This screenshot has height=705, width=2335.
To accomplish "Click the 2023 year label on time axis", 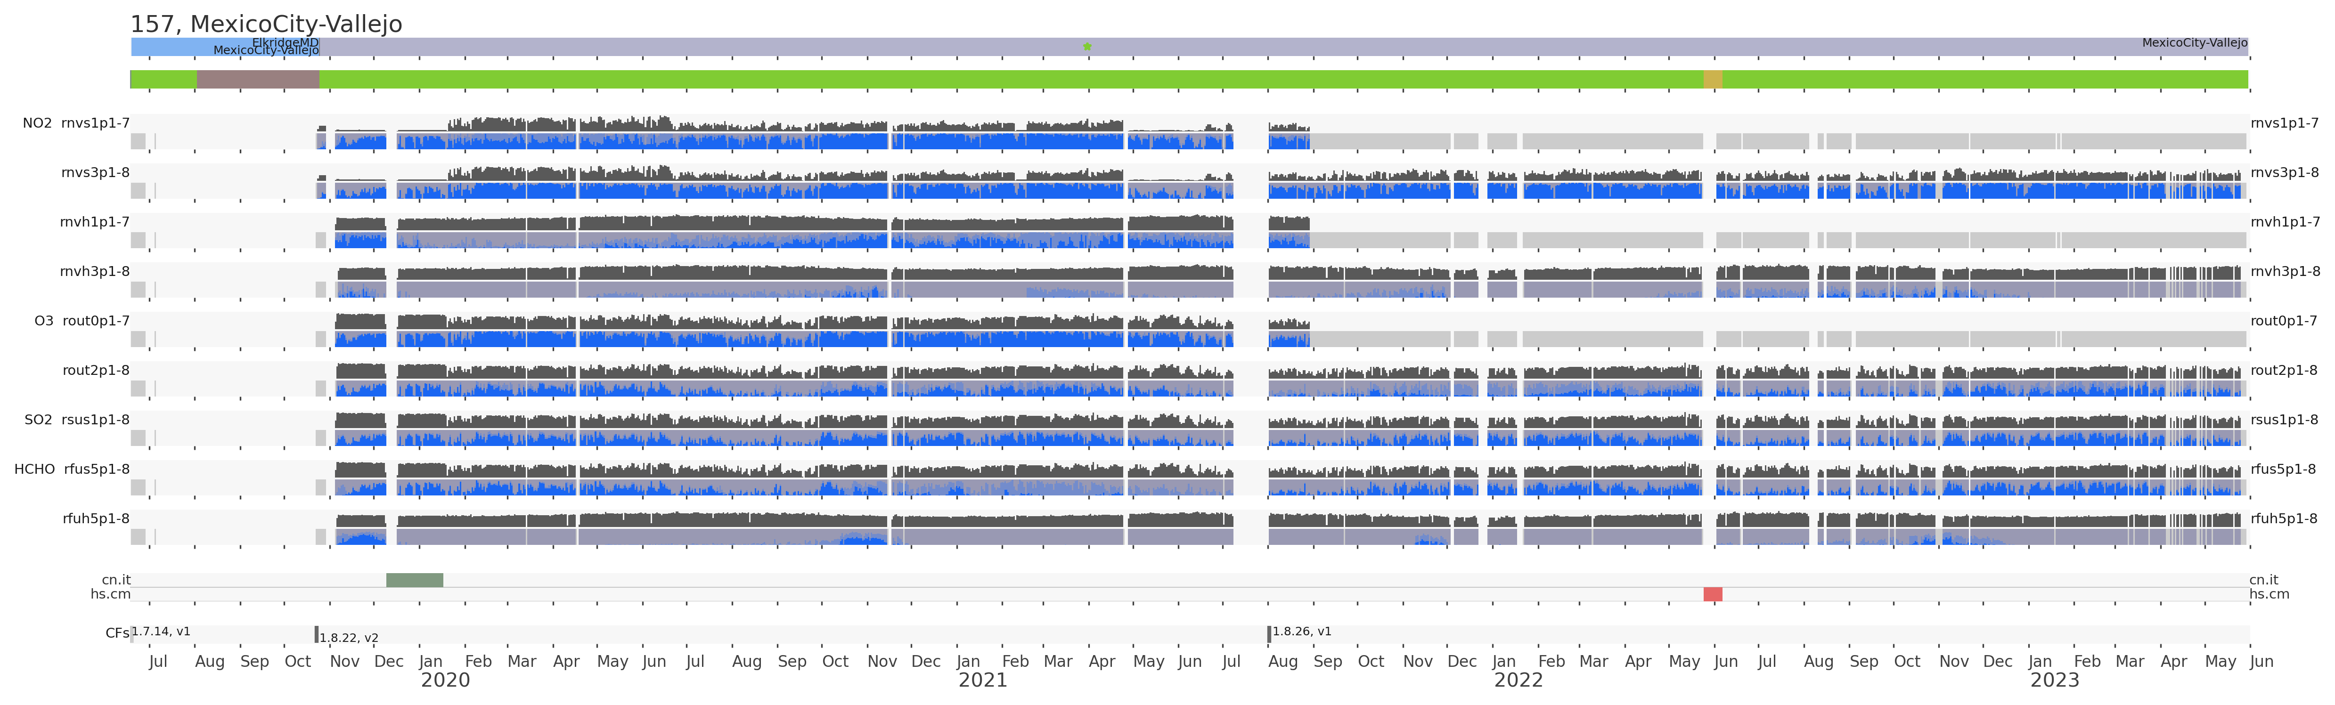I will 2054,681.
